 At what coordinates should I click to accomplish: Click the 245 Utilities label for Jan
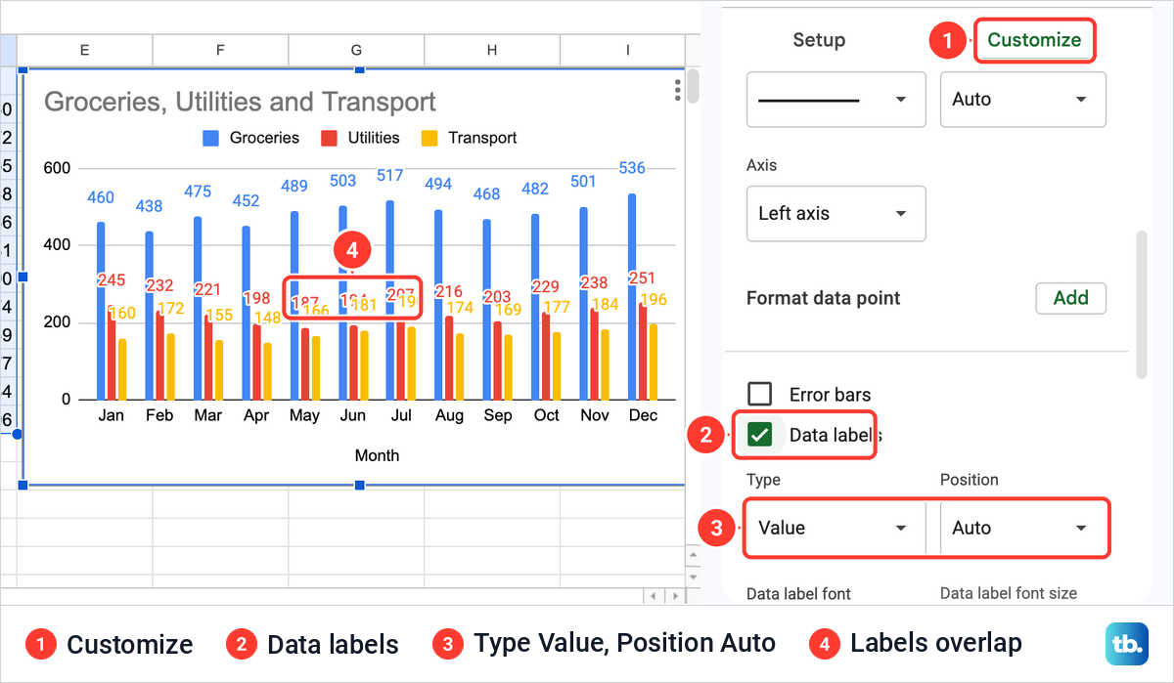pos(112,280)
